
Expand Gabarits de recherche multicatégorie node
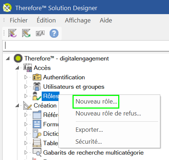[x=26, y=152]
